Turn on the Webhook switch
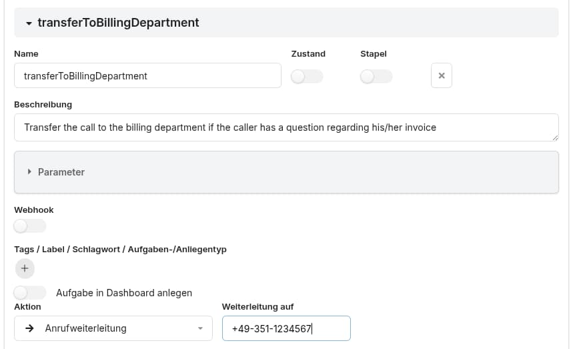Screen dimensions: 573x349 click(30, 226)
